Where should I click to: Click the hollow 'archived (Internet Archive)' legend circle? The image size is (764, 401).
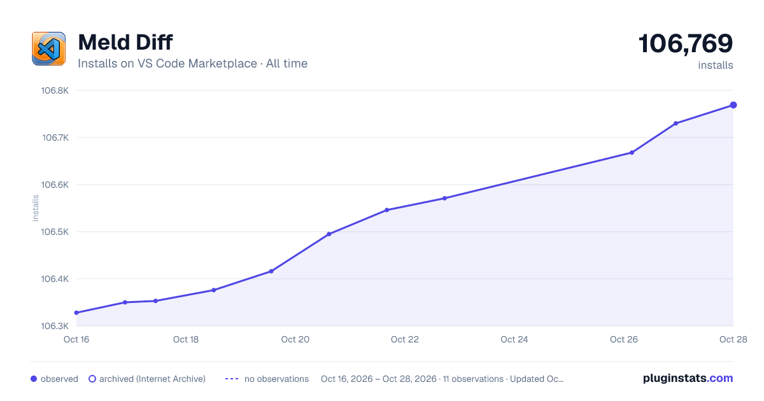click(x=92, y=379)
